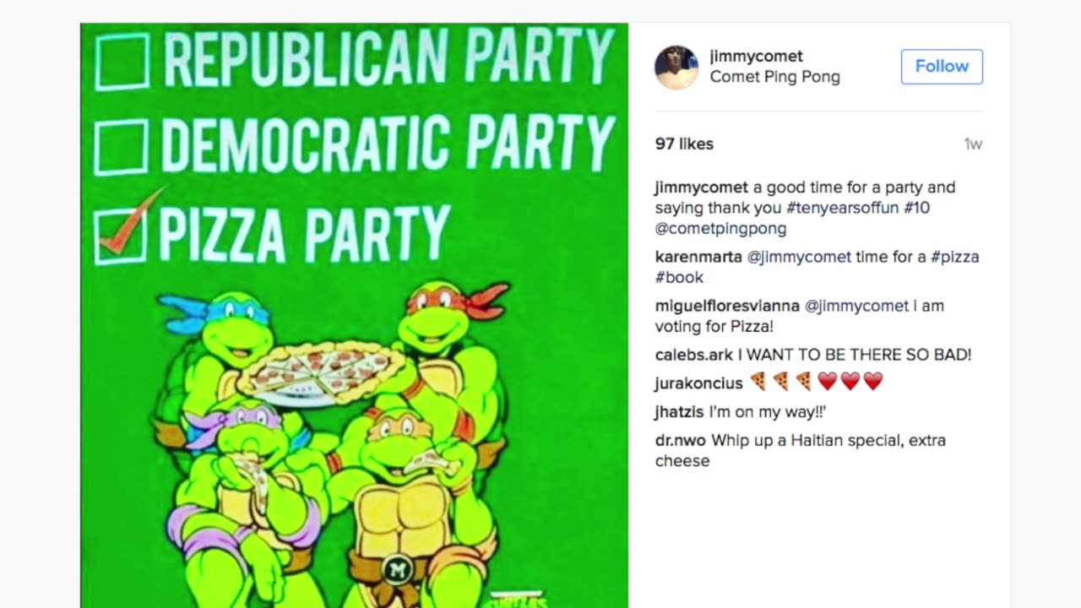Viewport: 1081px width, 608px height.
Task: Click the @jimmycomet mention in karenmarta's comment
Action: [799, 257]
